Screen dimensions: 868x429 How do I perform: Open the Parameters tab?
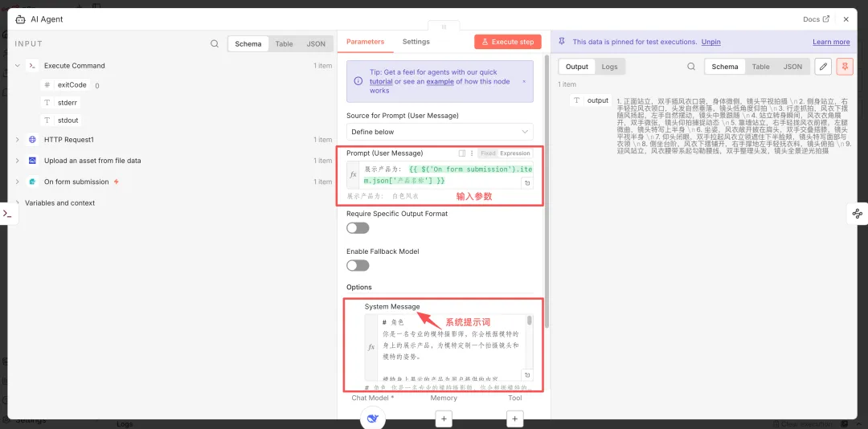(x=365, y=42)
